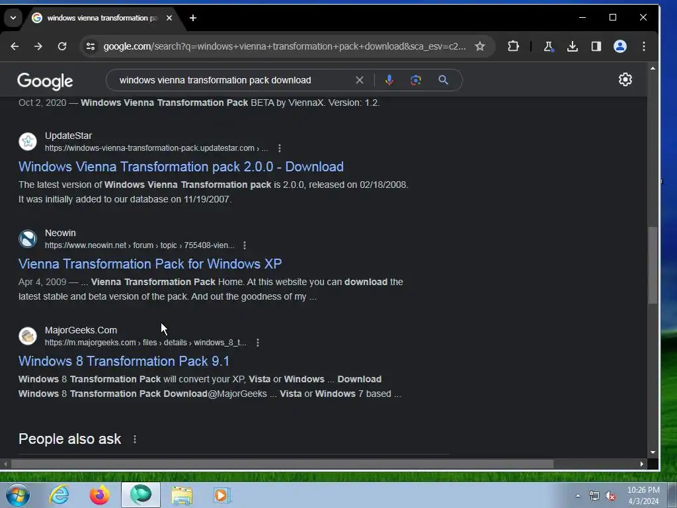Click the vertical scrollbar thumb
The height and width of the screenshot is (508, 677).
pyautogui.click(x=653, y=265)
